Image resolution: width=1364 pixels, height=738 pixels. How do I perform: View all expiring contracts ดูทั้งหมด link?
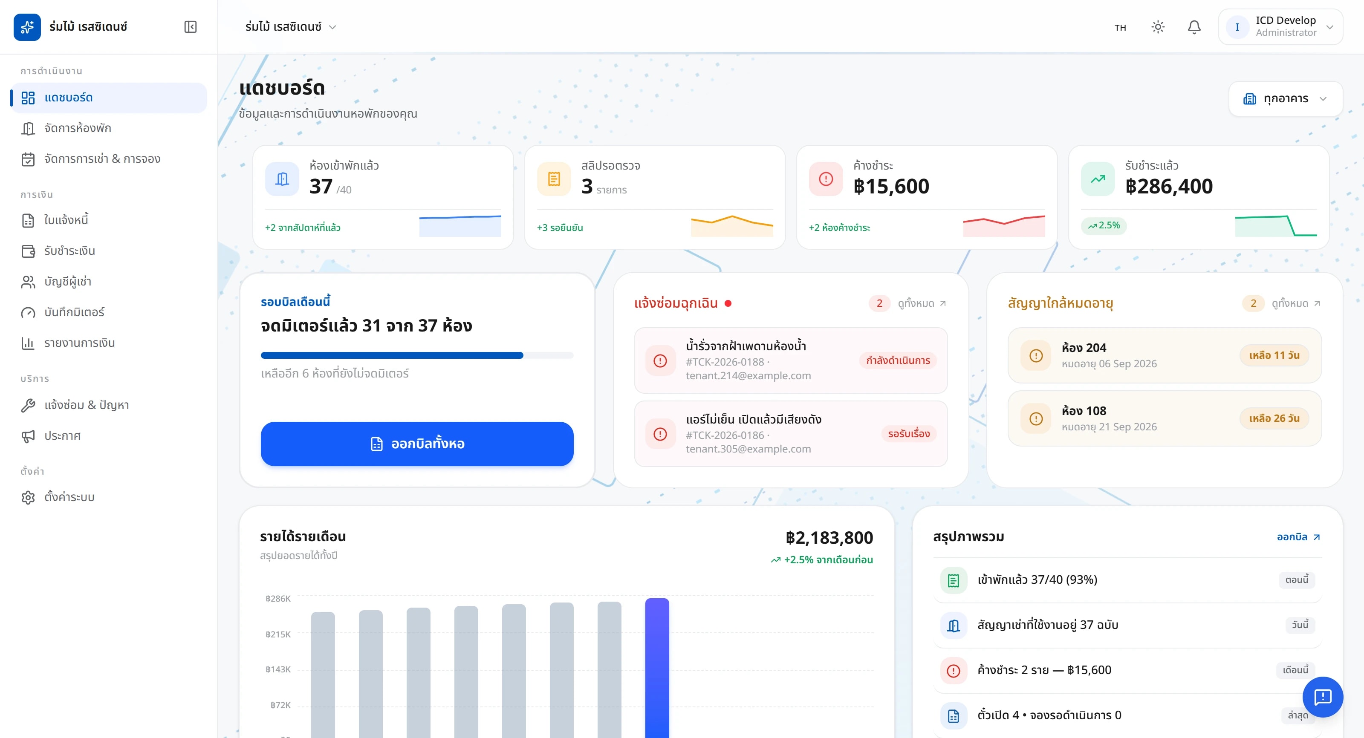coord(1295,303)
